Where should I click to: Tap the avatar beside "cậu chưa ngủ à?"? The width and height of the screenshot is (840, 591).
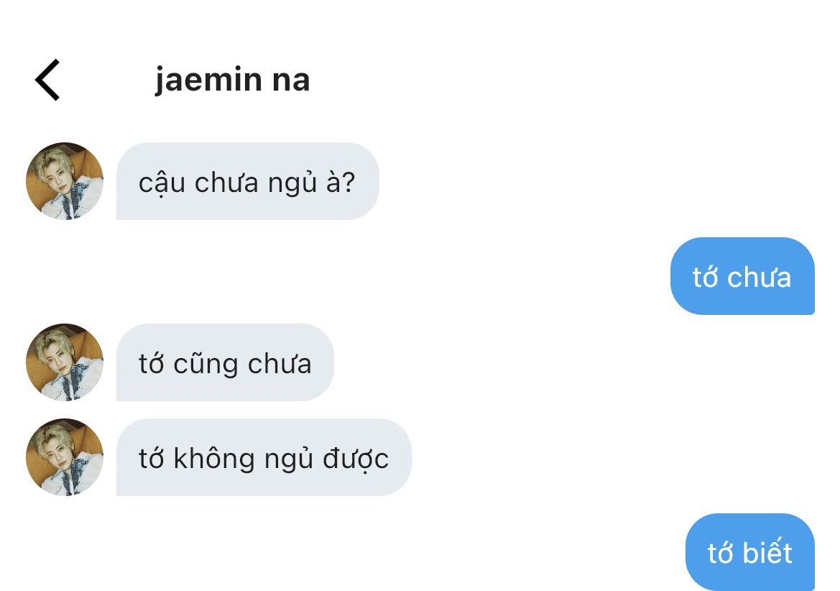(x=64, y=181)
